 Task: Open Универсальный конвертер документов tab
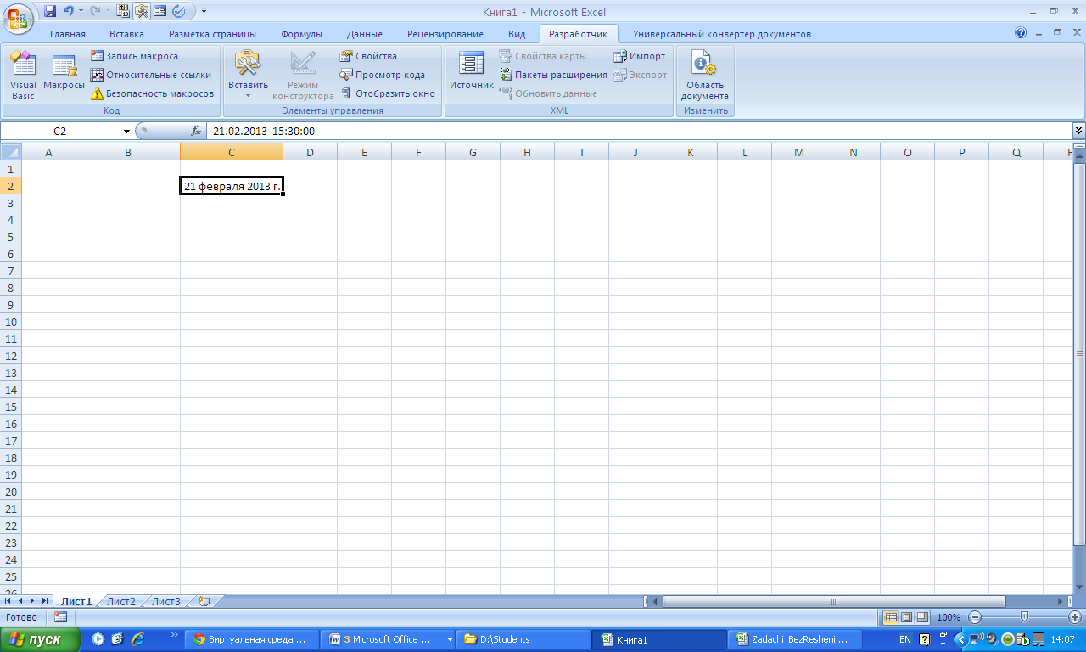[x=722, y=34]
